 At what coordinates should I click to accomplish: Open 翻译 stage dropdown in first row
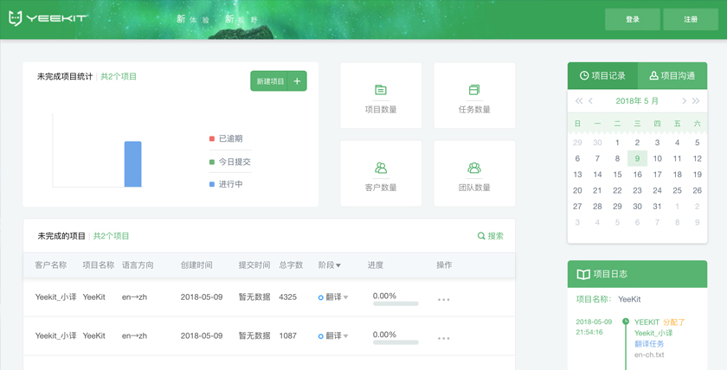click(x=346, y=297)
